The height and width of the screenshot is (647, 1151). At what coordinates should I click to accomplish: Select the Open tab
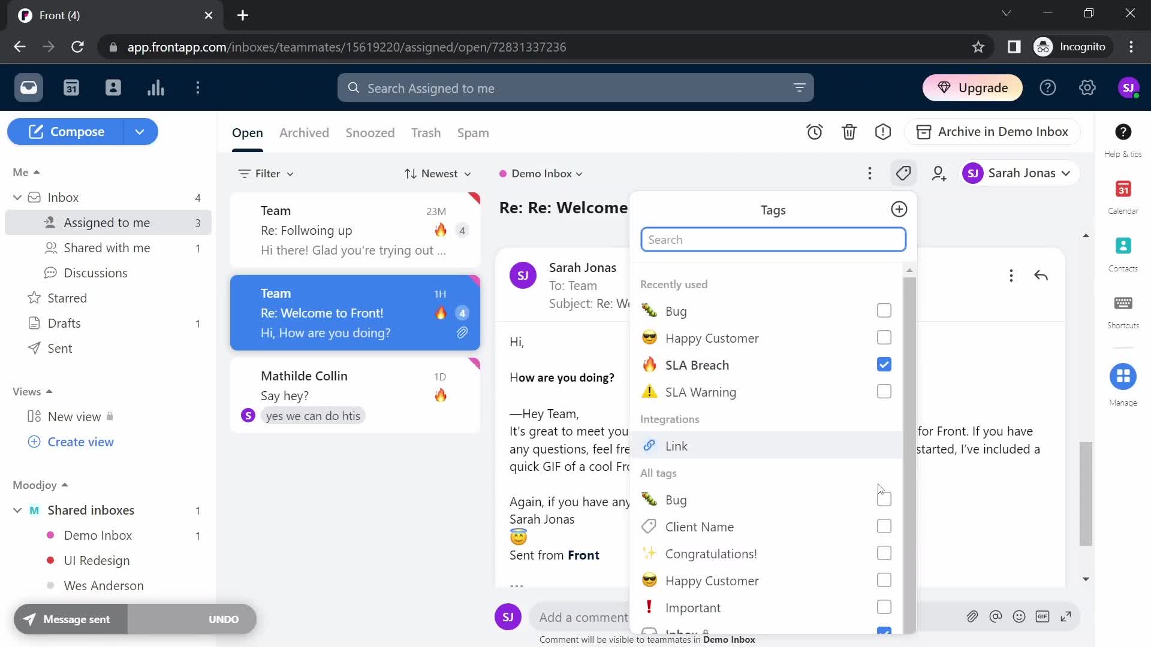(x=248, y=133)
